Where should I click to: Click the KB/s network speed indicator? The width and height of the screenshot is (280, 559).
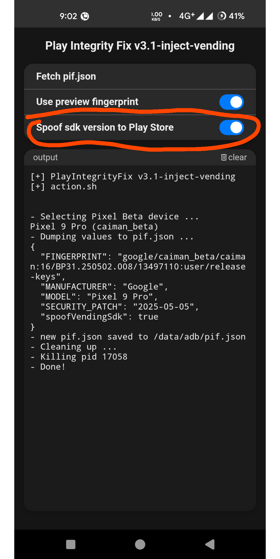click(x=156, y=16)
